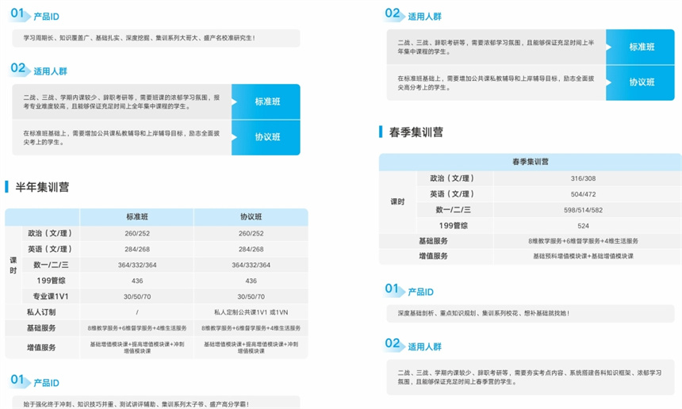Image resolution: width=682 pixels, height=409 pixels.
Task: Click the 春季集训营 table header bar
Action: click(x=531, y=162)
